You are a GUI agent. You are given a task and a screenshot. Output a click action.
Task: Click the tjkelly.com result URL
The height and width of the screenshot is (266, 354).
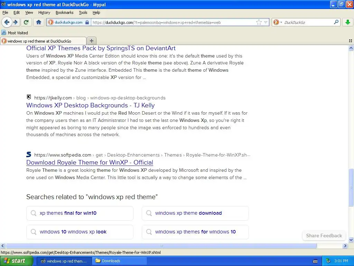(100, 98)
